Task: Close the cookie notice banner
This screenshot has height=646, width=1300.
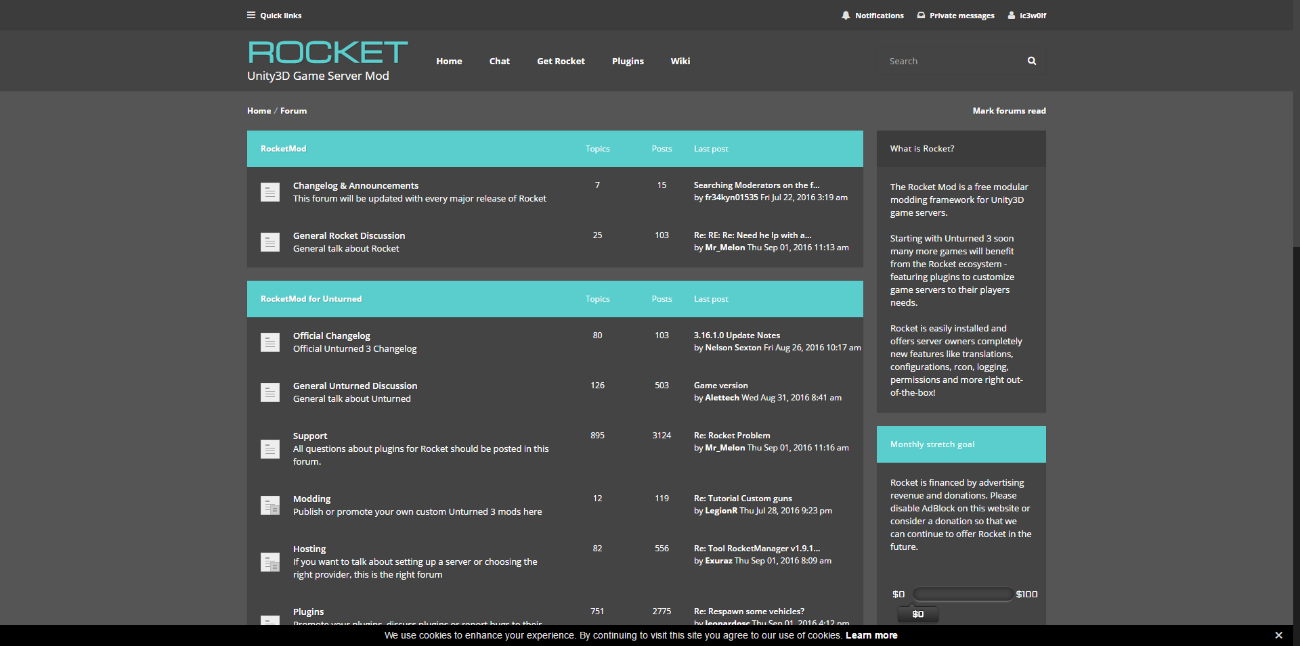Action: click(1278, 635)
